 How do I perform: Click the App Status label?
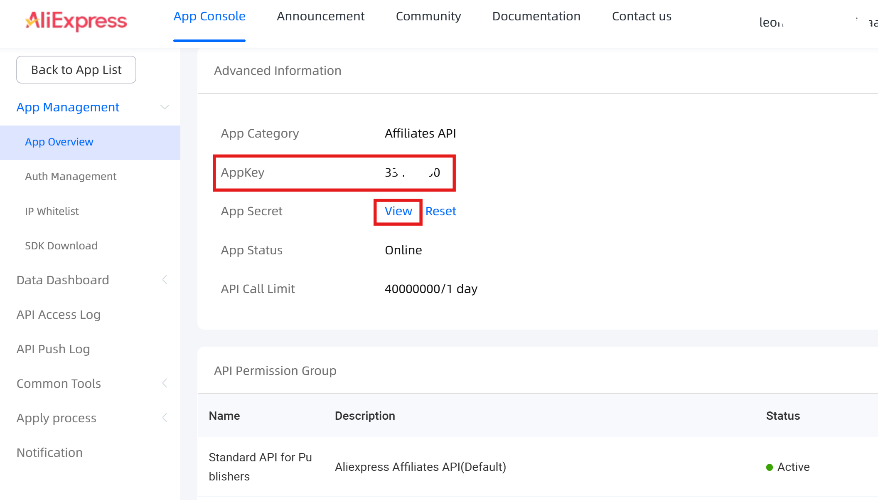pos(251,250)
